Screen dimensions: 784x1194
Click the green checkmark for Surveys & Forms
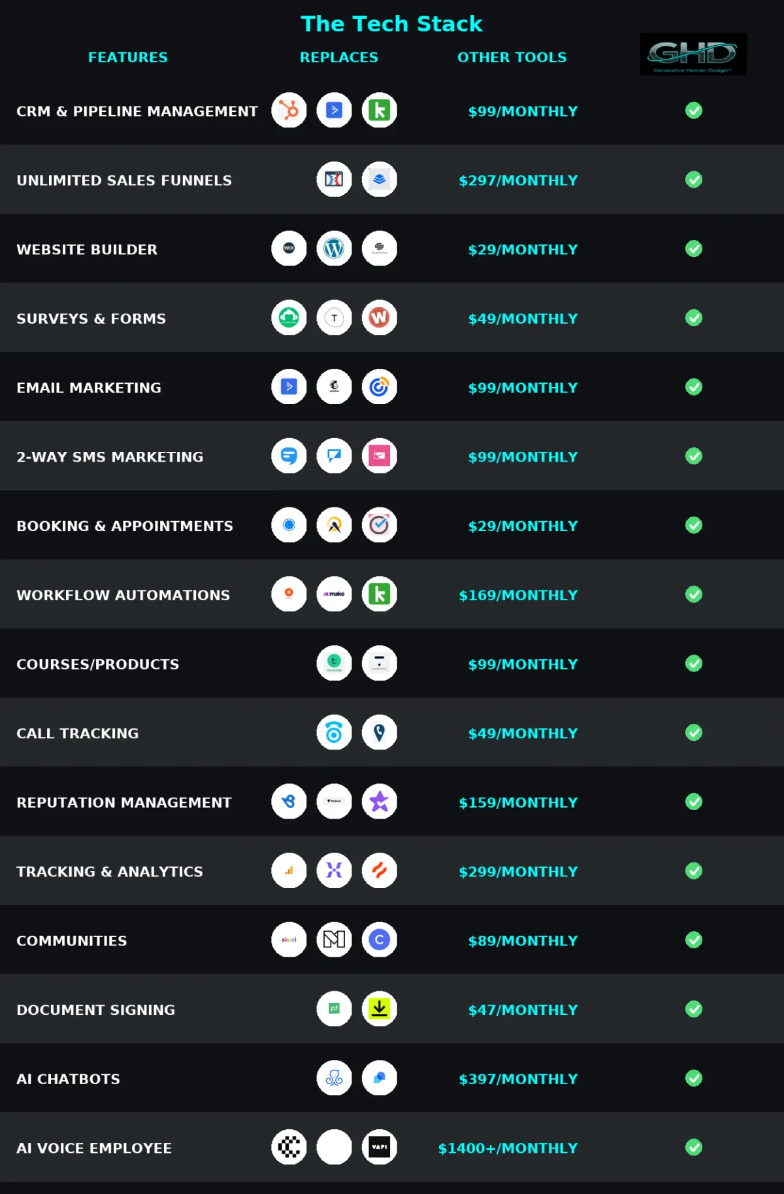pos(694,318)
